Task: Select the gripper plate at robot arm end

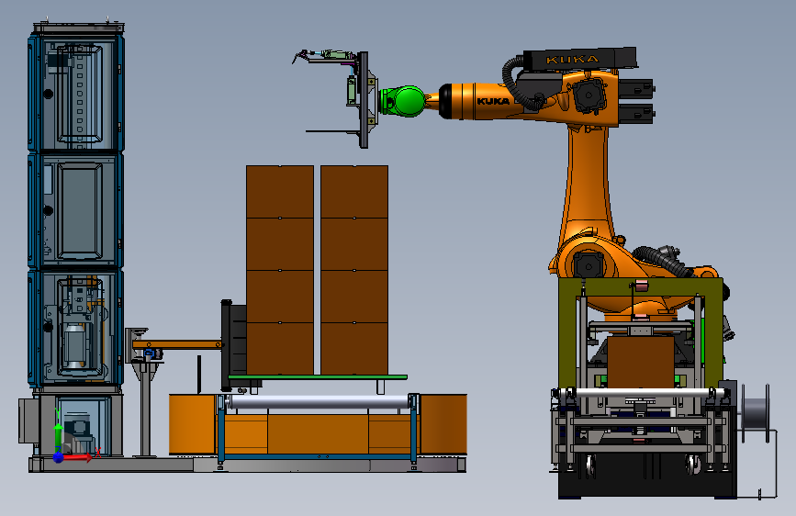Action: (364, 100)
